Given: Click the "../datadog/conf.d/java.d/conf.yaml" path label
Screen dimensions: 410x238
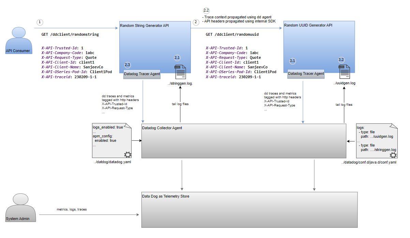Looking at the screenshot, I should [369, 163].
